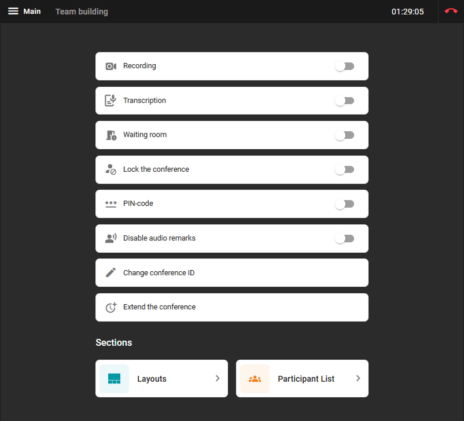Click the Transcription microphone document icon
This screenshot has width=464, height=421.
tap(111, 101)
